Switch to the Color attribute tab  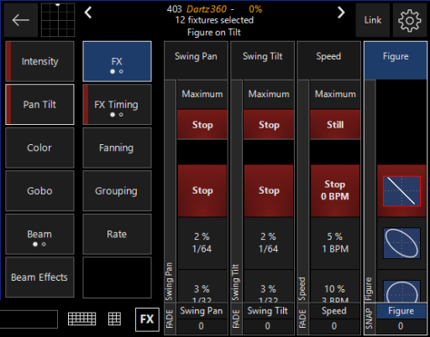point(39,148)
